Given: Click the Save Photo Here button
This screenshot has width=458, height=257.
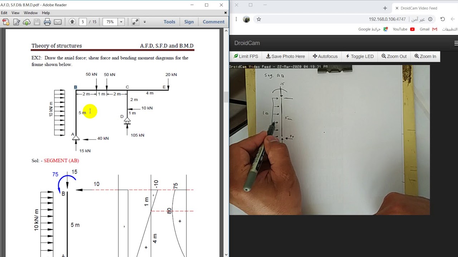Looking at the screenshot, I should [286, 56].
